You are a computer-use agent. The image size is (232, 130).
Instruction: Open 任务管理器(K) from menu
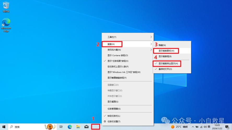pos(128,109)
